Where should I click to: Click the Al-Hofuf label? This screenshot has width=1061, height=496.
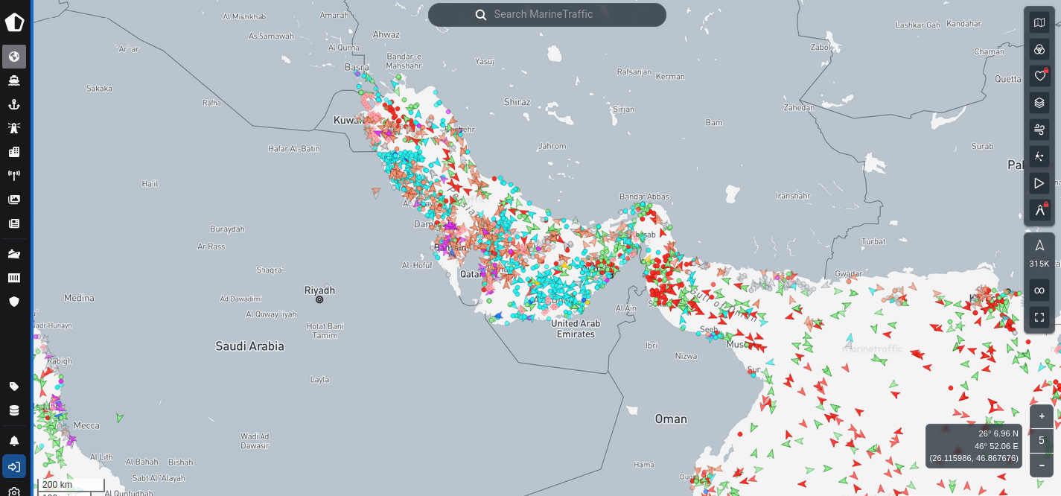tap(417, 265)
